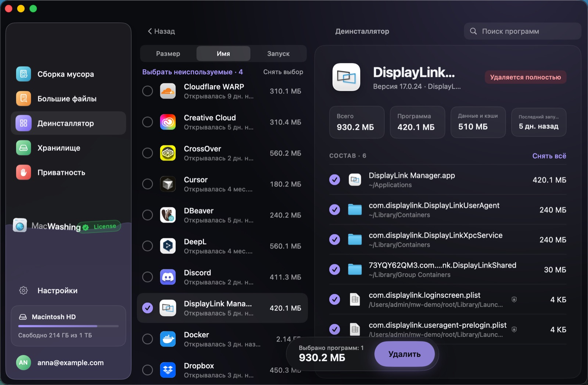Uncheck the com.displaylink.DisplayLinkXpcService checkbox
Screen dimensions: 588x385
point(334,239)
